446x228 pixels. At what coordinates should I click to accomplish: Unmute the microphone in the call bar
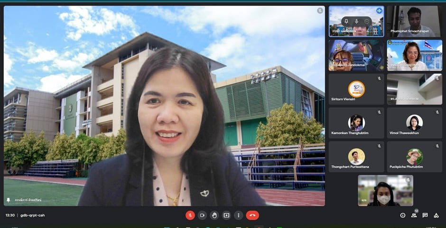click(190, 215)
